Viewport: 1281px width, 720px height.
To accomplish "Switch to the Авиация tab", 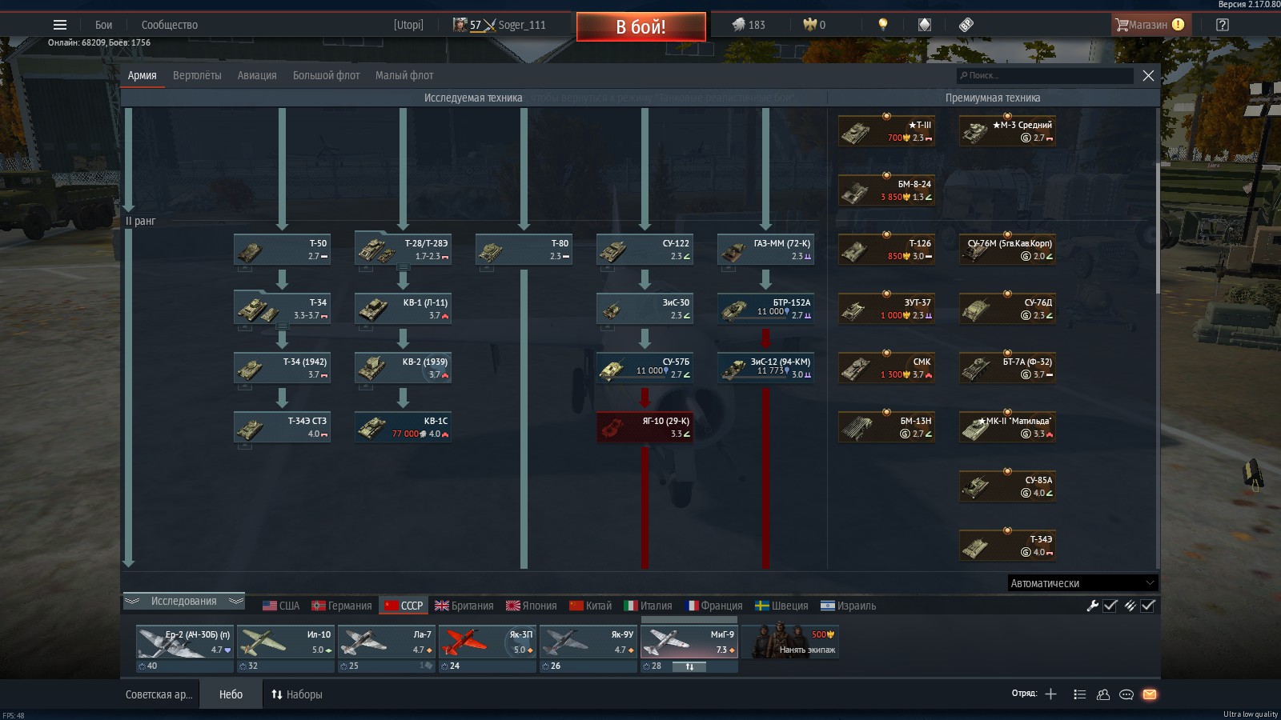I will click(257, 75).
